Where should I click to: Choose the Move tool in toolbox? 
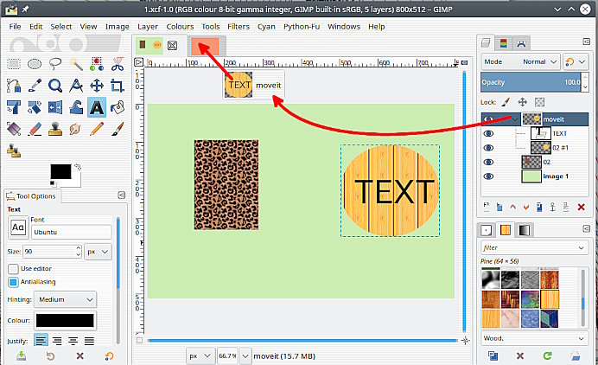[97, 85]
